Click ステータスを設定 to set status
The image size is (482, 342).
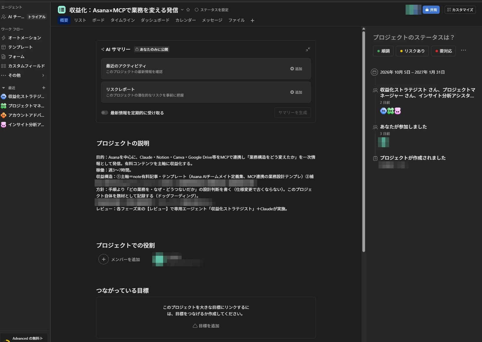tap(212, 10)
